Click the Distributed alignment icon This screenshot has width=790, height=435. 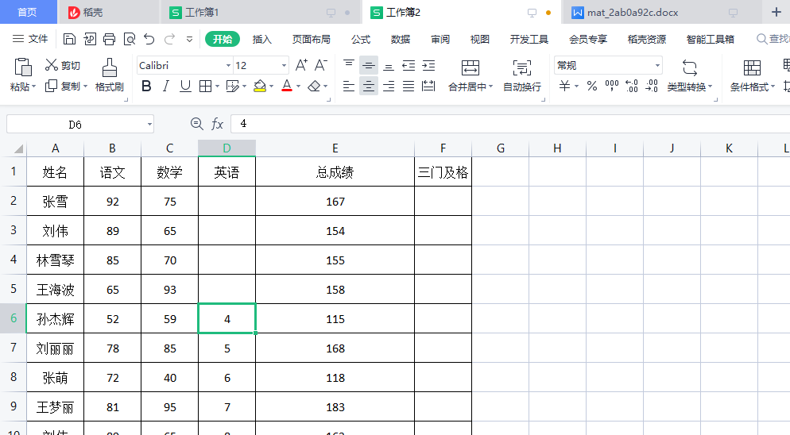[x=428, y=86]
